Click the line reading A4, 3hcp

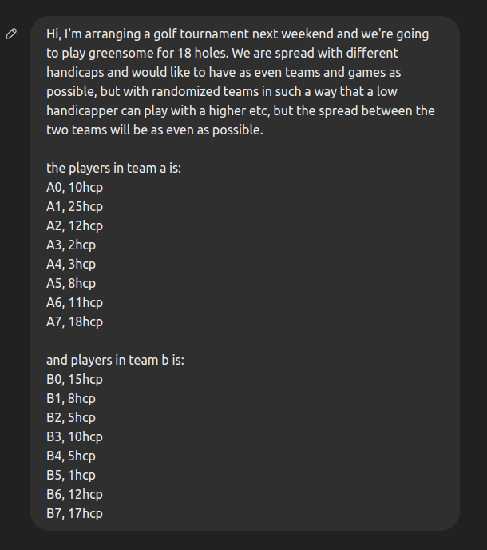[71, 264]
